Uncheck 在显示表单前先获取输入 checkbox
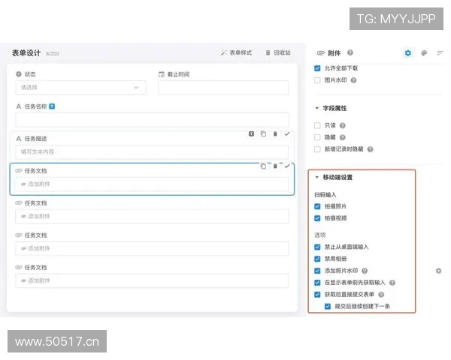This screenshot has width=451, height=360. point(317,283)
